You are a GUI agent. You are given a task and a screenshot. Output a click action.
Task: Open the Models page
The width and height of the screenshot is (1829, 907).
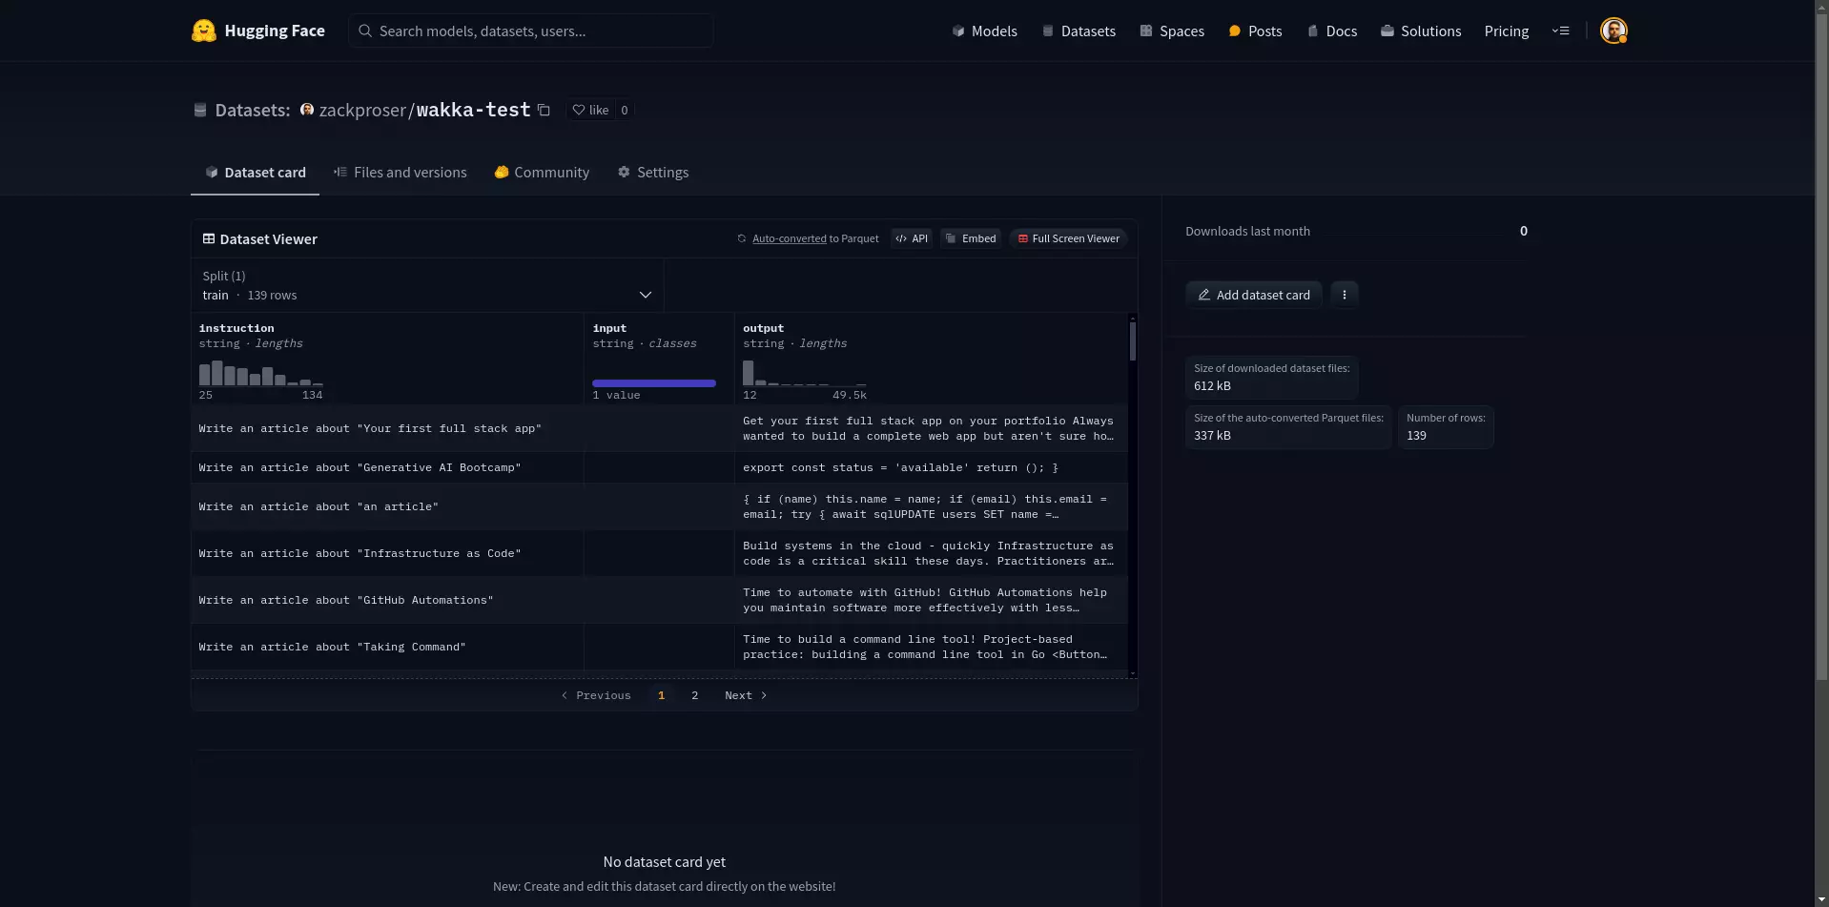pos(984,31)
